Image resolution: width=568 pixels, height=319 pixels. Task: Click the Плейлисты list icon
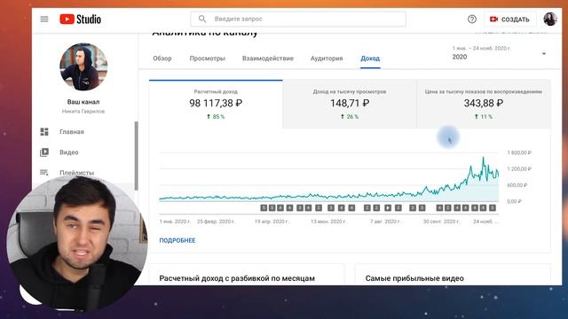pyautogui.click(x=44, y=173)
